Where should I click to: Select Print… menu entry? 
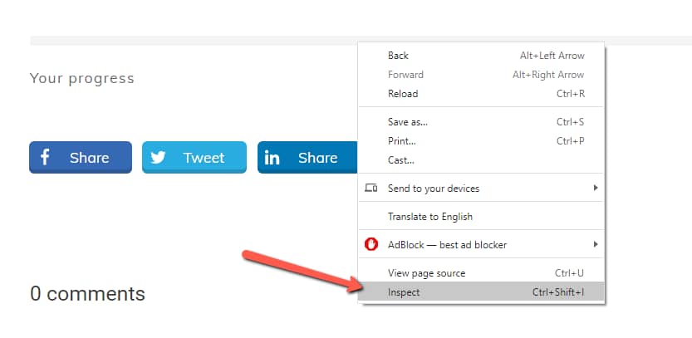point(401,141)
